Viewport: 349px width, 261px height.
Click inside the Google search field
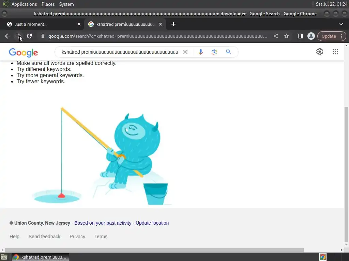pyautogui.click(x=120, y=52)
